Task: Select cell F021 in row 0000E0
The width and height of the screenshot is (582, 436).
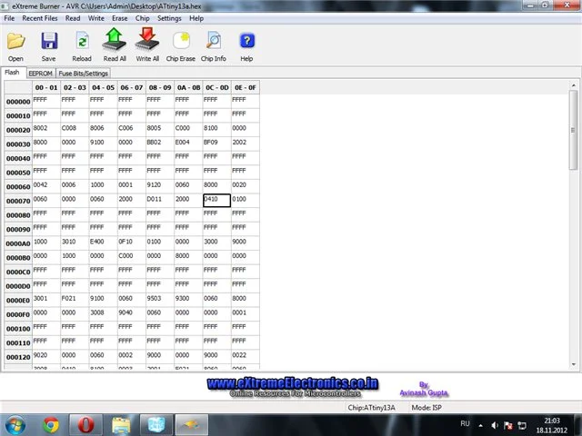Action: click(x=75, y=300)
